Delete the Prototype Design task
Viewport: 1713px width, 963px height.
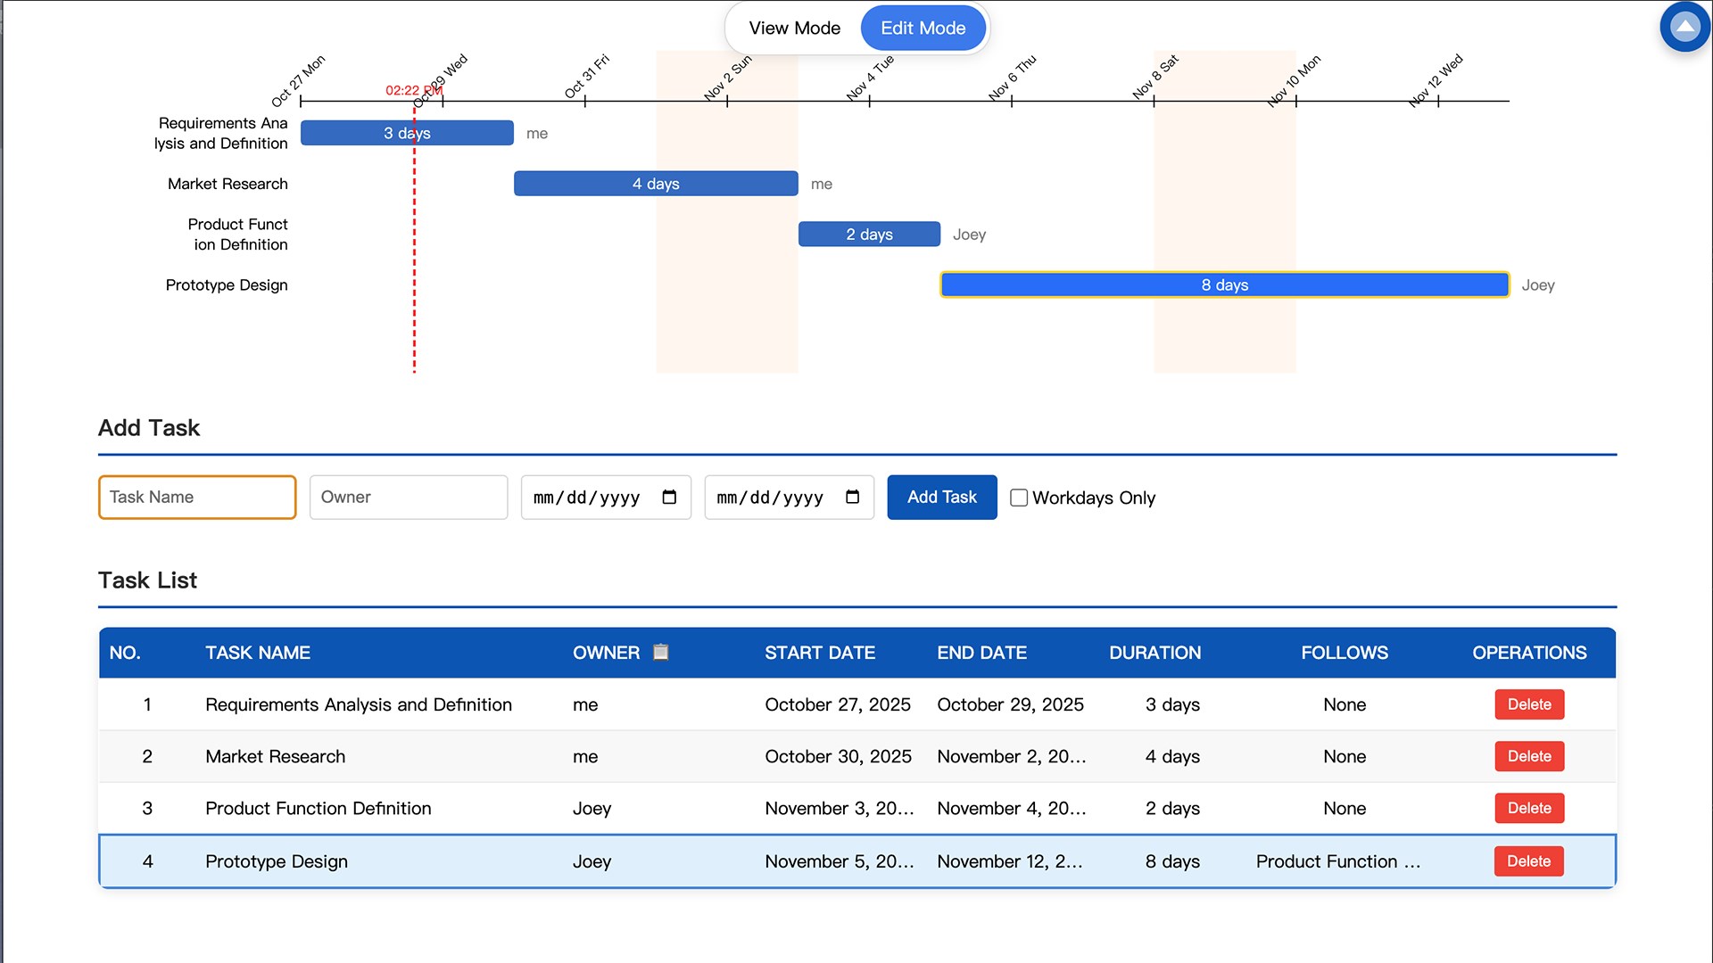[x=1528, y=861]
